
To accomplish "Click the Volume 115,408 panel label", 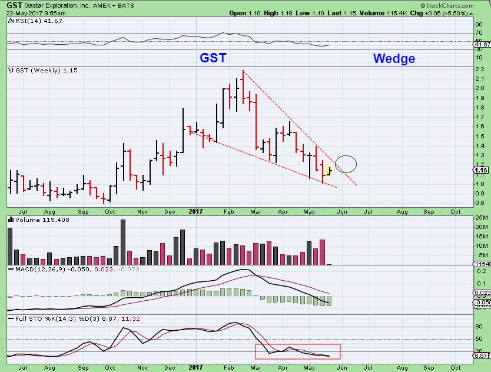I will tap(42, 220).
